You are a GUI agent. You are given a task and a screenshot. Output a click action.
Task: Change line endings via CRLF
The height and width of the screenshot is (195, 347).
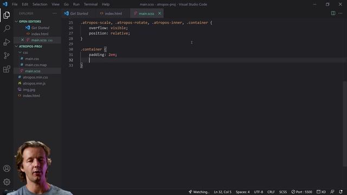(x=271, y=192)
